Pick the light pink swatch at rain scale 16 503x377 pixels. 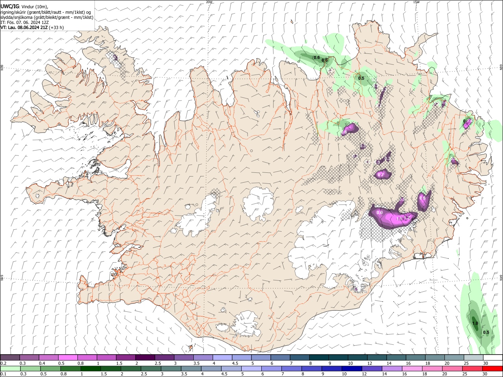[x=412, y=368]
